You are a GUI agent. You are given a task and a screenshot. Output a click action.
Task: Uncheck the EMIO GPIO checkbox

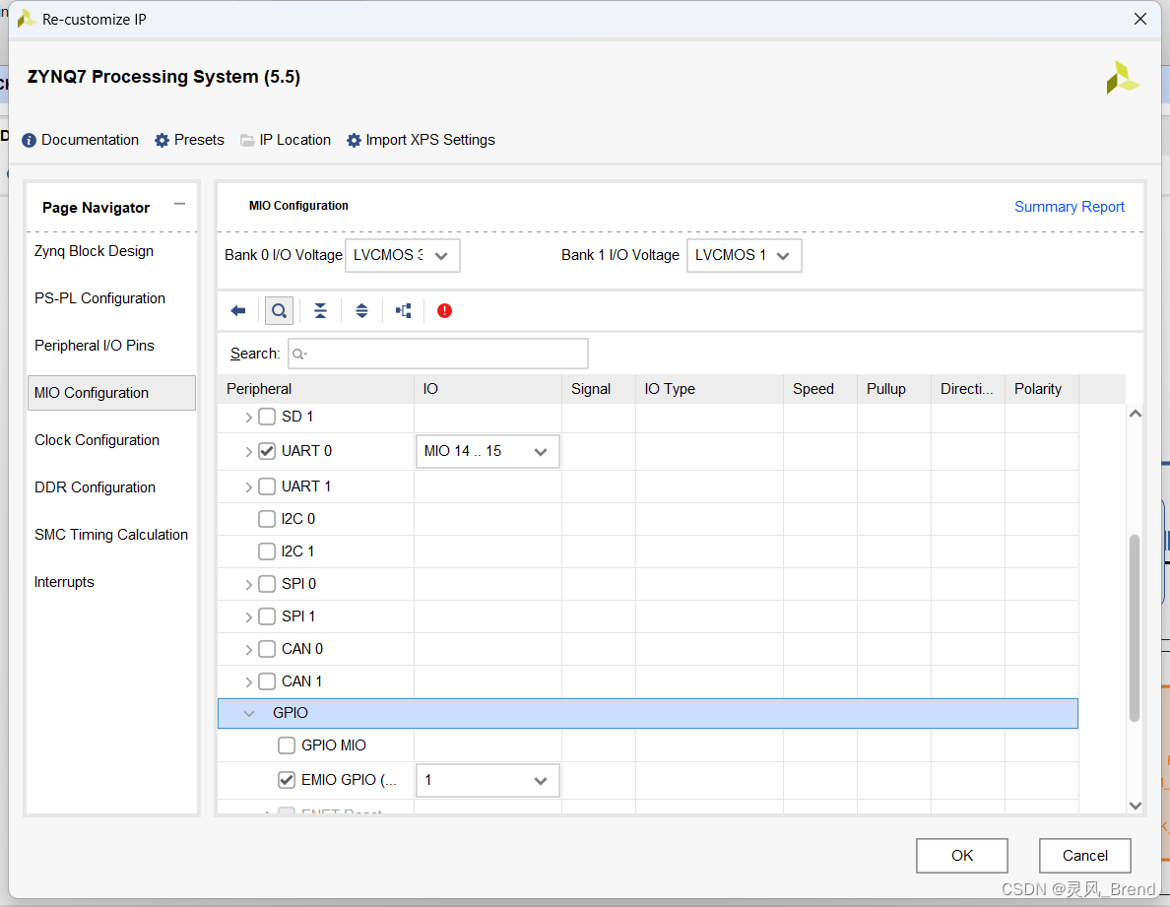[287, 780]
